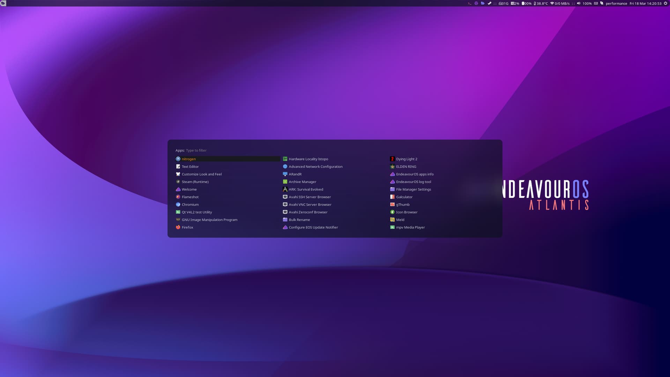Click ARK: Survival Evolved icon
Viewport: 670px width, 377px height.
(285, 189)
